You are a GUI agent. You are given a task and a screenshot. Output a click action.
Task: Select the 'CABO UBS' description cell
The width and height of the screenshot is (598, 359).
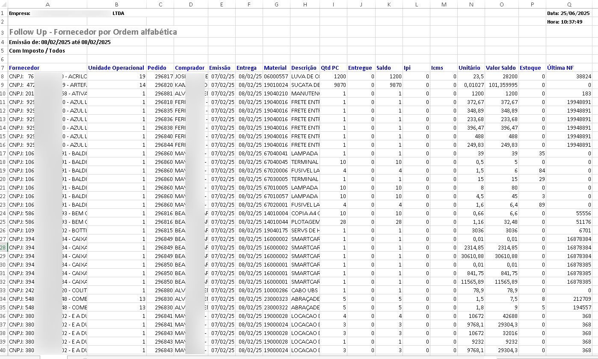click(x=305, y=290)
